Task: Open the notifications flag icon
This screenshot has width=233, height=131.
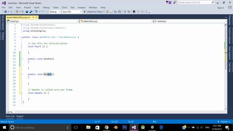Action: (169, 3)
